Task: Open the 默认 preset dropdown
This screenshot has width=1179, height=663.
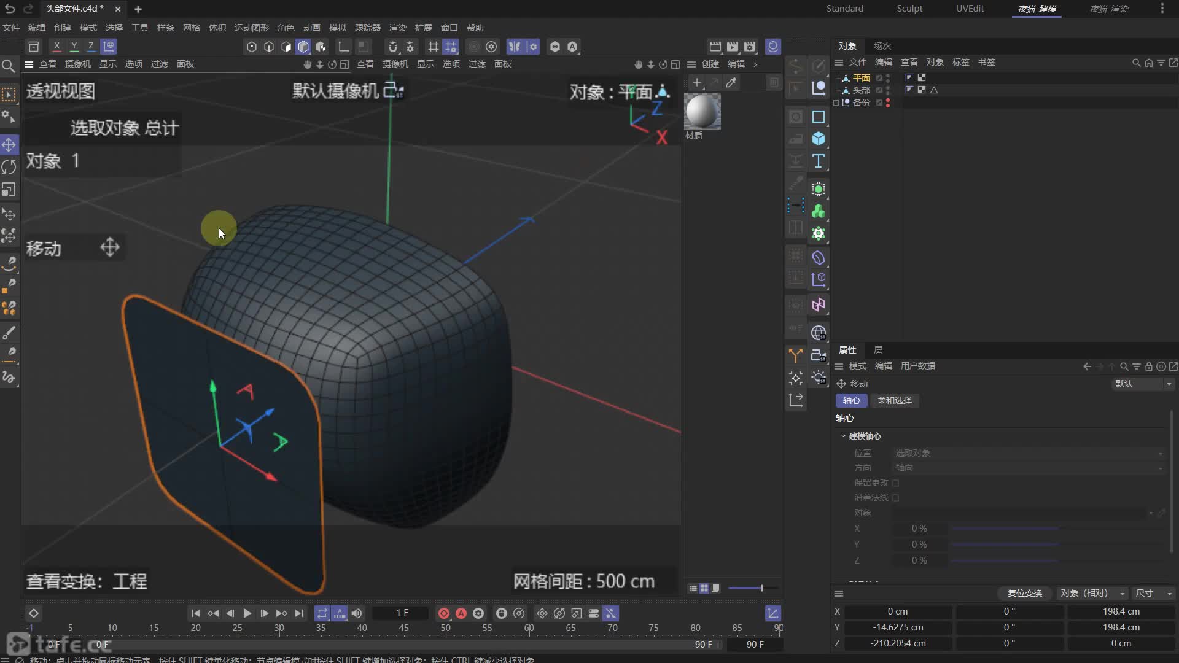Action: point(1143,384)
